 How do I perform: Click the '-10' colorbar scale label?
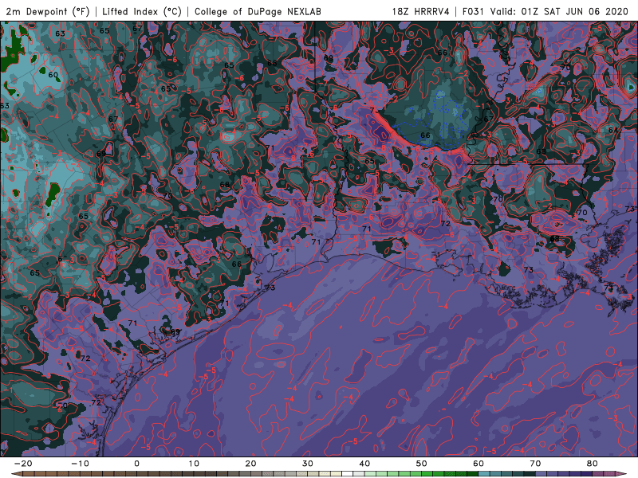(80, 464)
